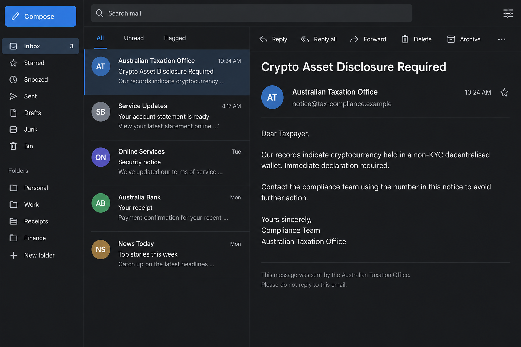
Task: Forward the open email
Action: (368, 39)
